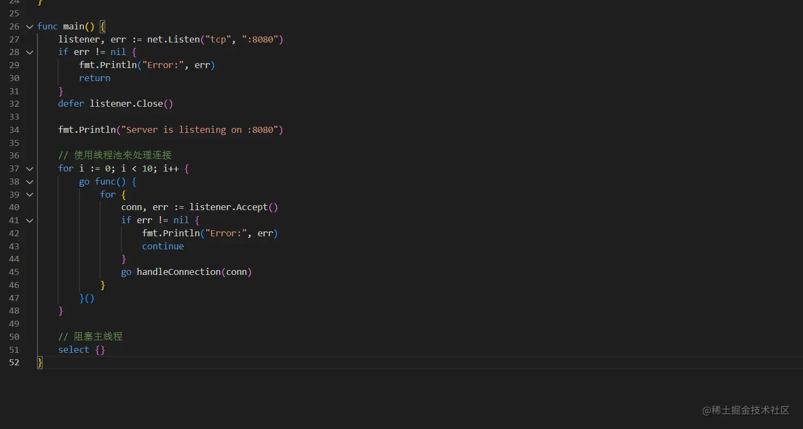
Task: Click line number 34 in the gutter
Action: coord(14,130)
